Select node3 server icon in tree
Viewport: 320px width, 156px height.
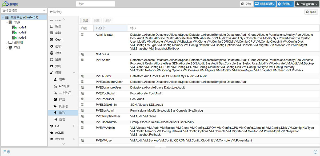coord(14,38)
